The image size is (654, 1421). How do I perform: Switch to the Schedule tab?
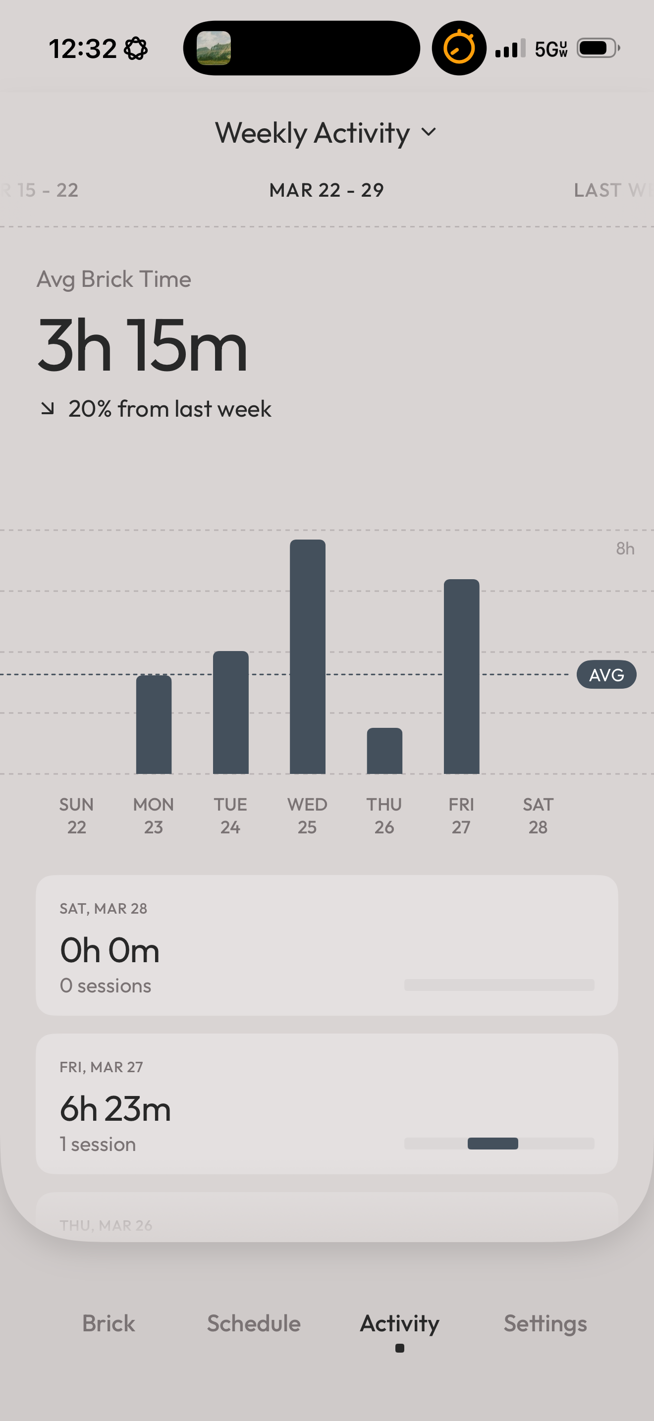click(254, 1323)
